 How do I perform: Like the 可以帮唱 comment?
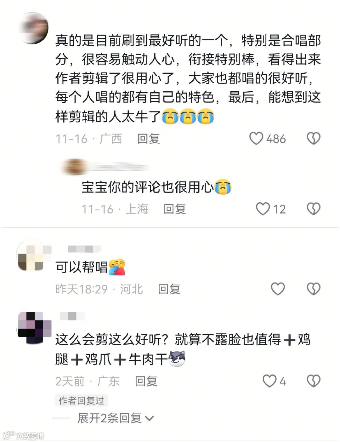[x=278, y=289]
